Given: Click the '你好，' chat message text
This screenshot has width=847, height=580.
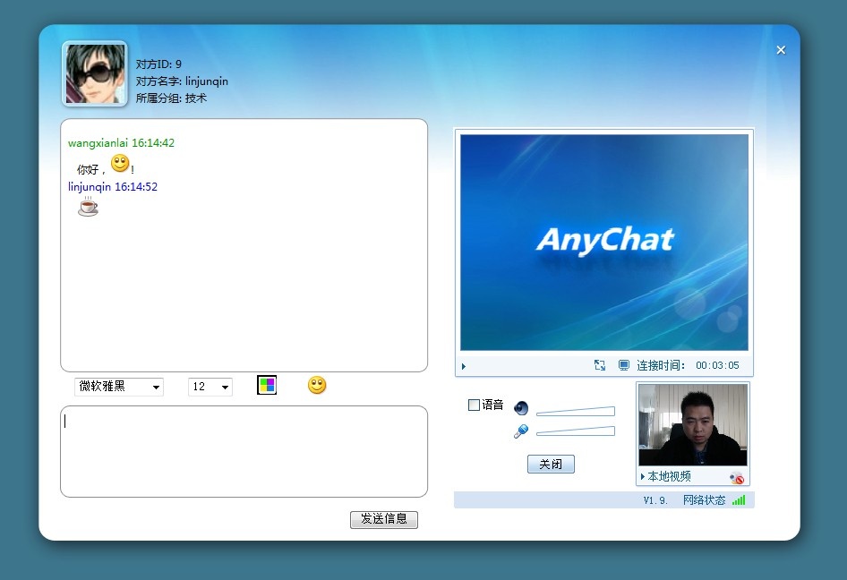Looking at the screenshot, I should point(91,169).
